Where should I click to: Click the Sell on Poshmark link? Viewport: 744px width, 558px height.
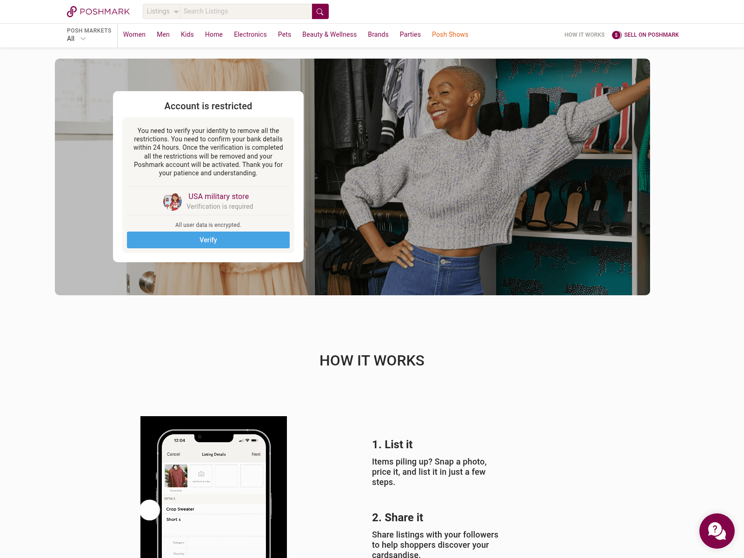tap(651, 35)
